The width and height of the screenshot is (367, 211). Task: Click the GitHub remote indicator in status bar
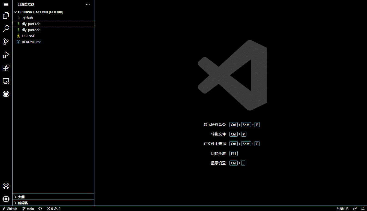click(x=10, y=209)
